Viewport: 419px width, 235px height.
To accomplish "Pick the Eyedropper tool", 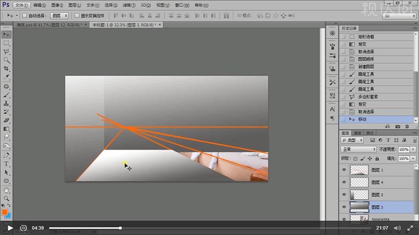I will pos(6,77).
